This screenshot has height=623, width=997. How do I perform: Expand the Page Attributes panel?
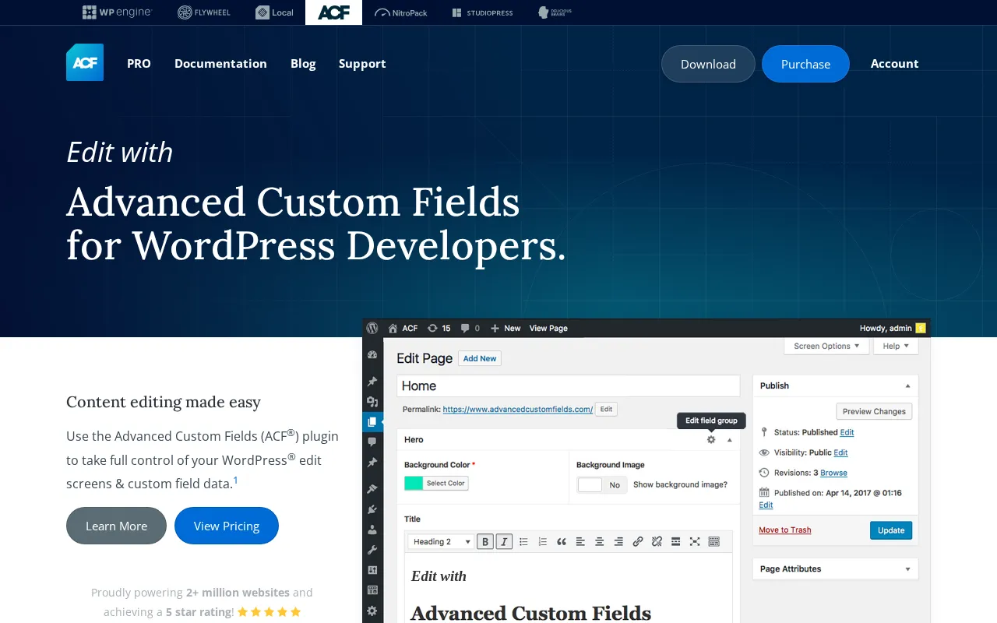(x=907, y=569)
